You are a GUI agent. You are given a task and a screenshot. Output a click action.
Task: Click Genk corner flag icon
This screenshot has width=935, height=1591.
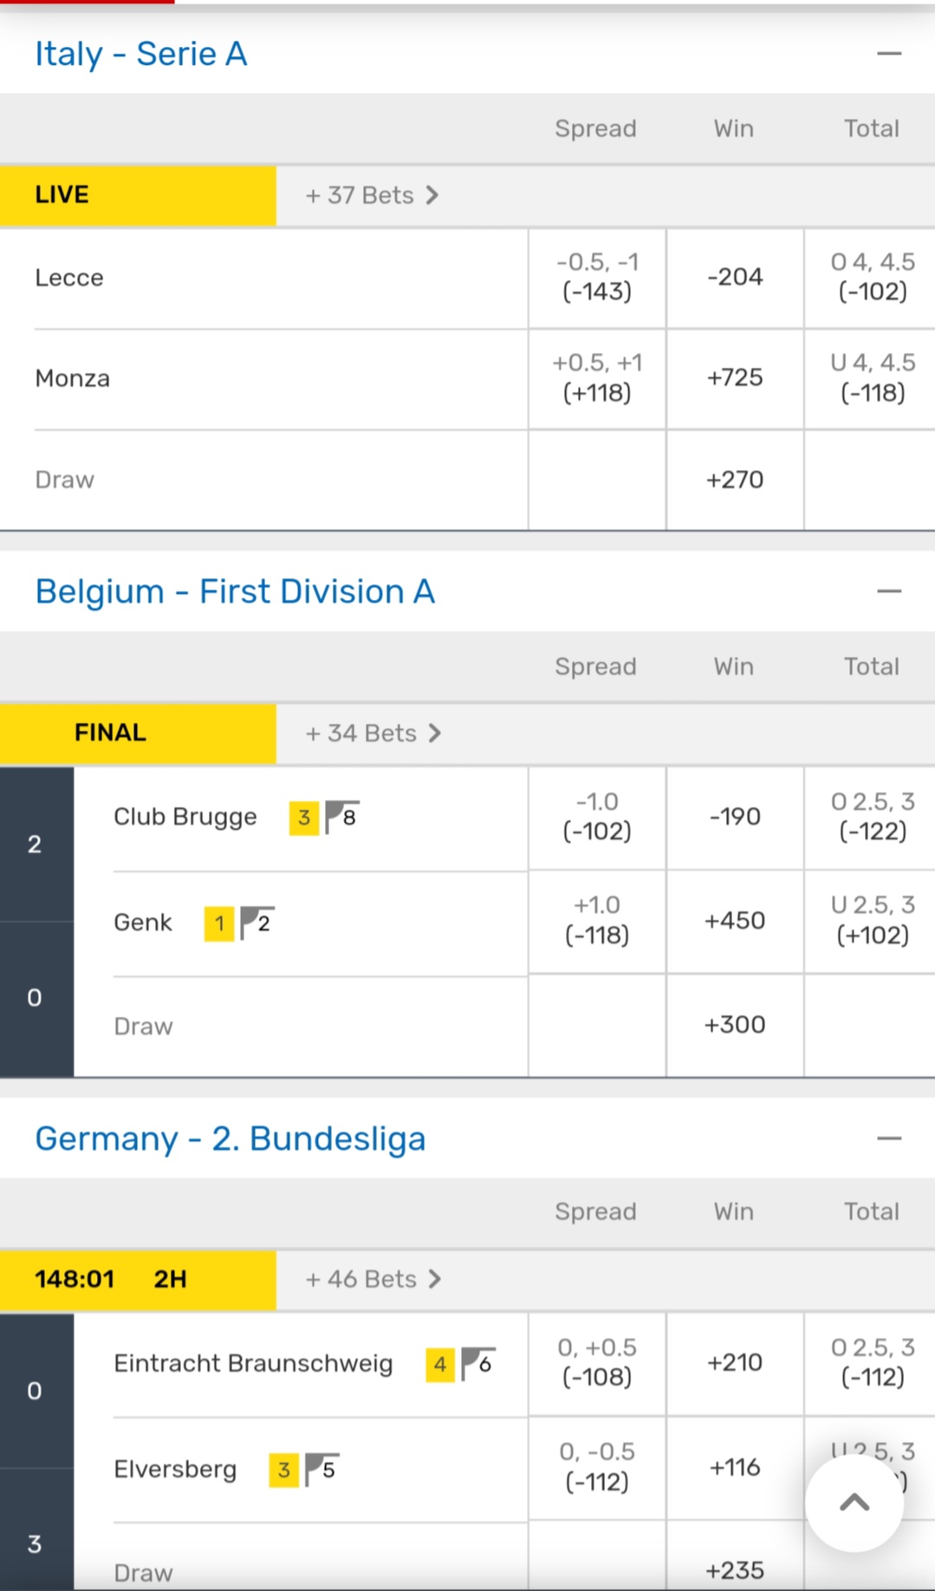[x=256, y=923]
